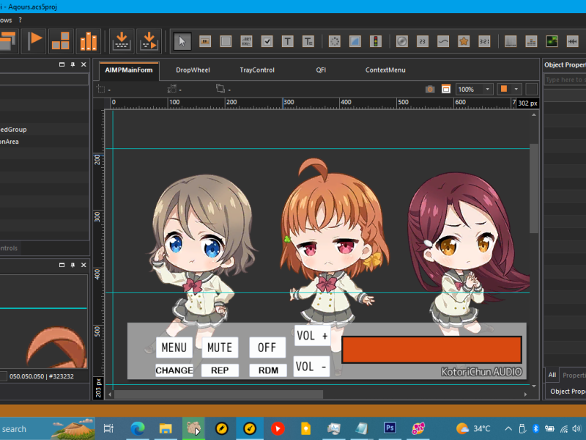This screenshot has height=440, width=586.
Task: Open the 100% zoom dropdown
Action: [487, 89]
